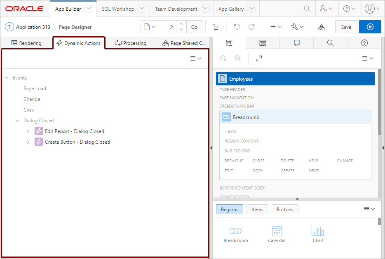Viewport: 385px width, 259px height.
Task: Redo the last change
Action: (251, 27)
